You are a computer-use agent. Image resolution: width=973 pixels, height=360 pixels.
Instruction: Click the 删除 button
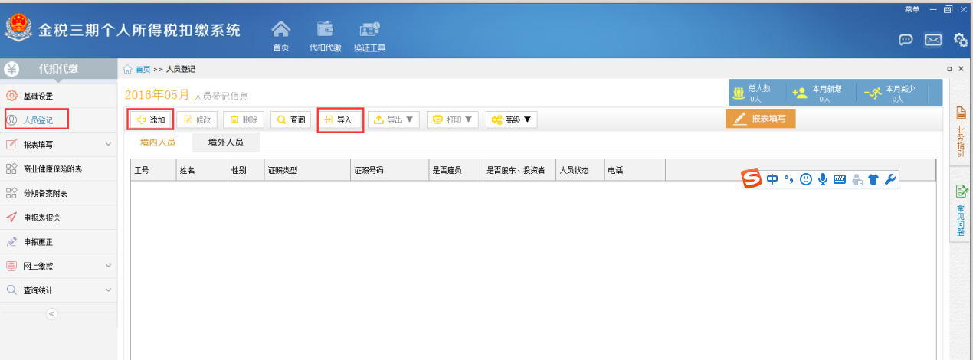pyautogui.click(x=244, y=119)
